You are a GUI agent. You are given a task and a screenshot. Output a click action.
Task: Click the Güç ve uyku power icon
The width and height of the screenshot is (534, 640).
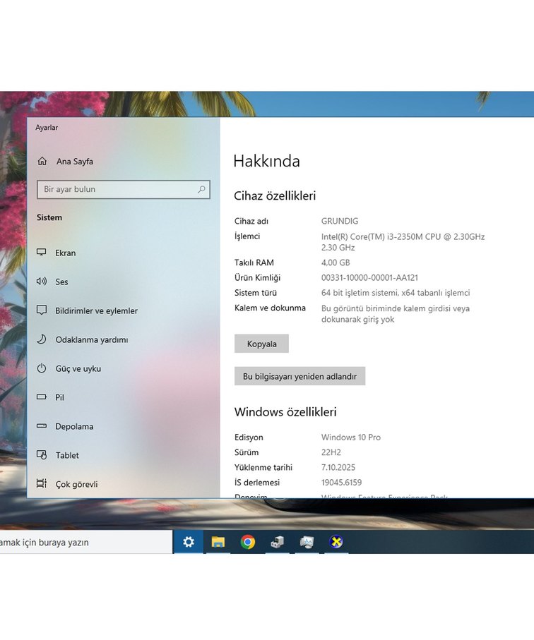click(x=41, y=368)
